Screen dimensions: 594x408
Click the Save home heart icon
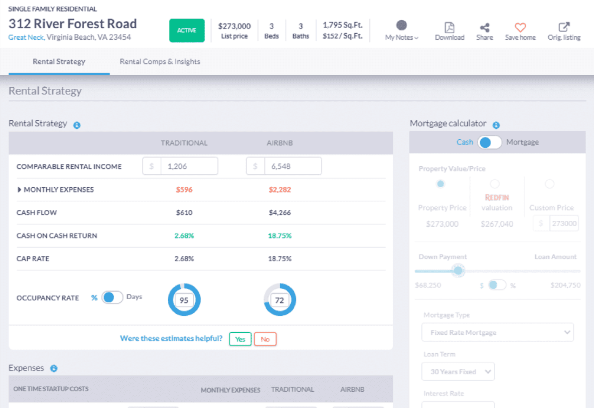click(520, 27)
